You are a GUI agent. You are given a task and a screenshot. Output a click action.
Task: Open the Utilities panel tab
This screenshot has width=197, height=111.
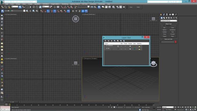point(176,14)
